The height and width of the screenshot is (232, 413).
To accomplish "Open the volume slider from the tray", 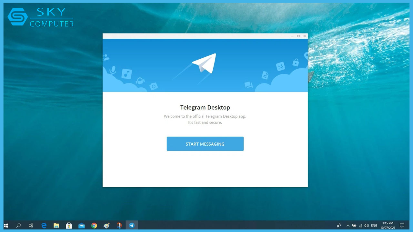I will pyautogui.click(x=367, y=226).
